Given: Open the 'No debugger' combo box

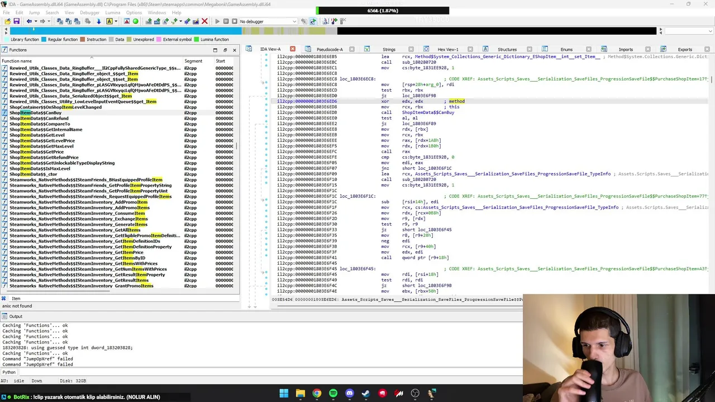Looking at the screenshot, I should [268, 21].
